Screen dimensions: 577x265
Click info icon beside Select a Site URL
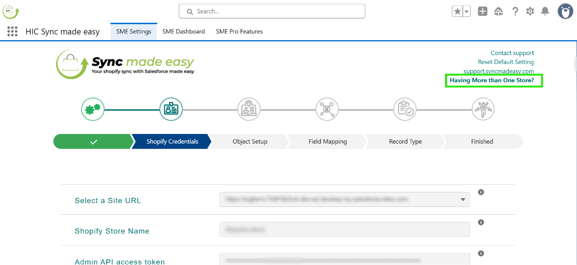tap(481, 192)
